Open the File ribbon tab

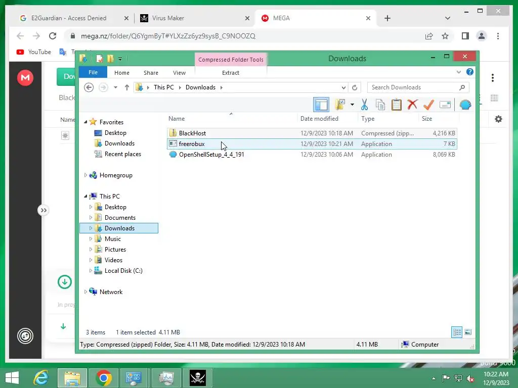(x=93, y=72)
